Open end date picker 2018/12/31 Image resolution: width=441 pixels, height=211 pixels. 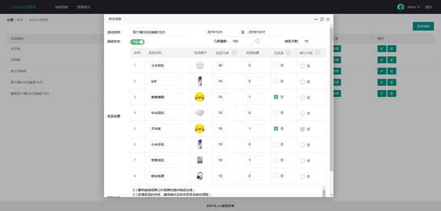[x=263, y=32]
